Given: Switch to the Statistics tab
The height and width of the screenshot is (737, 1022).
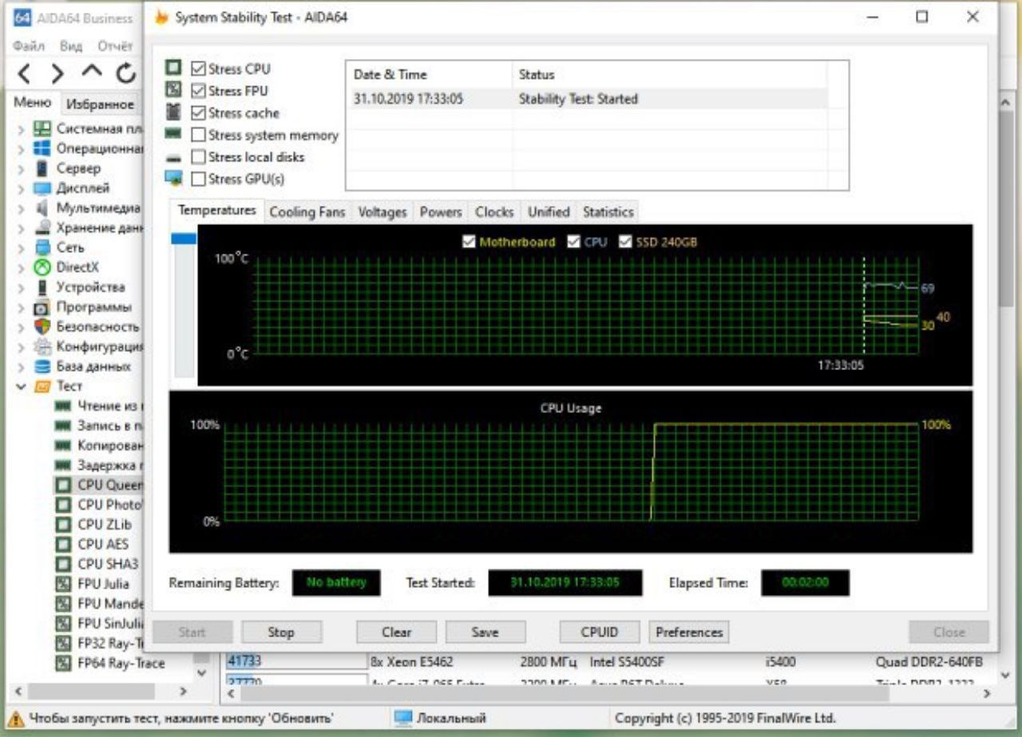Looking at the screenshot, I should tap(608, 212).
